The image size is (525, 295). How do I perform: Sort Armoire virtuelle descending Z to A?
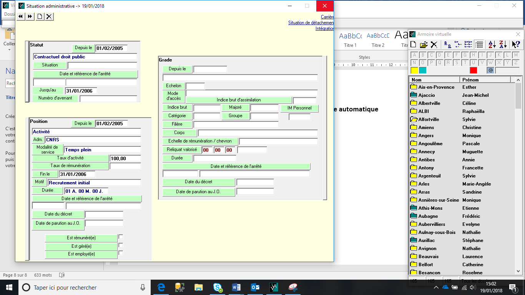tap(503, 45)
